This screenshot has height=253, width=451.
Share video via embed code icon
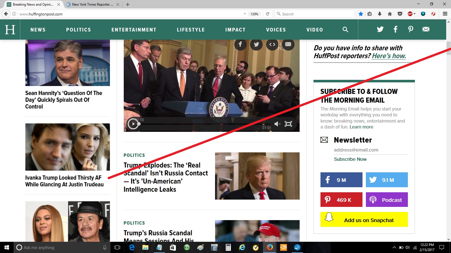tap(272, 44)
